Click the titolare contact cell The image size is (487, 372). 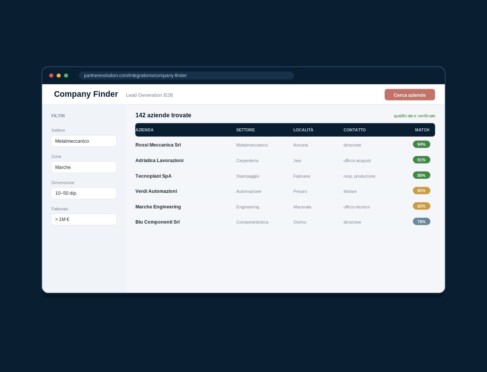point(350,191)
